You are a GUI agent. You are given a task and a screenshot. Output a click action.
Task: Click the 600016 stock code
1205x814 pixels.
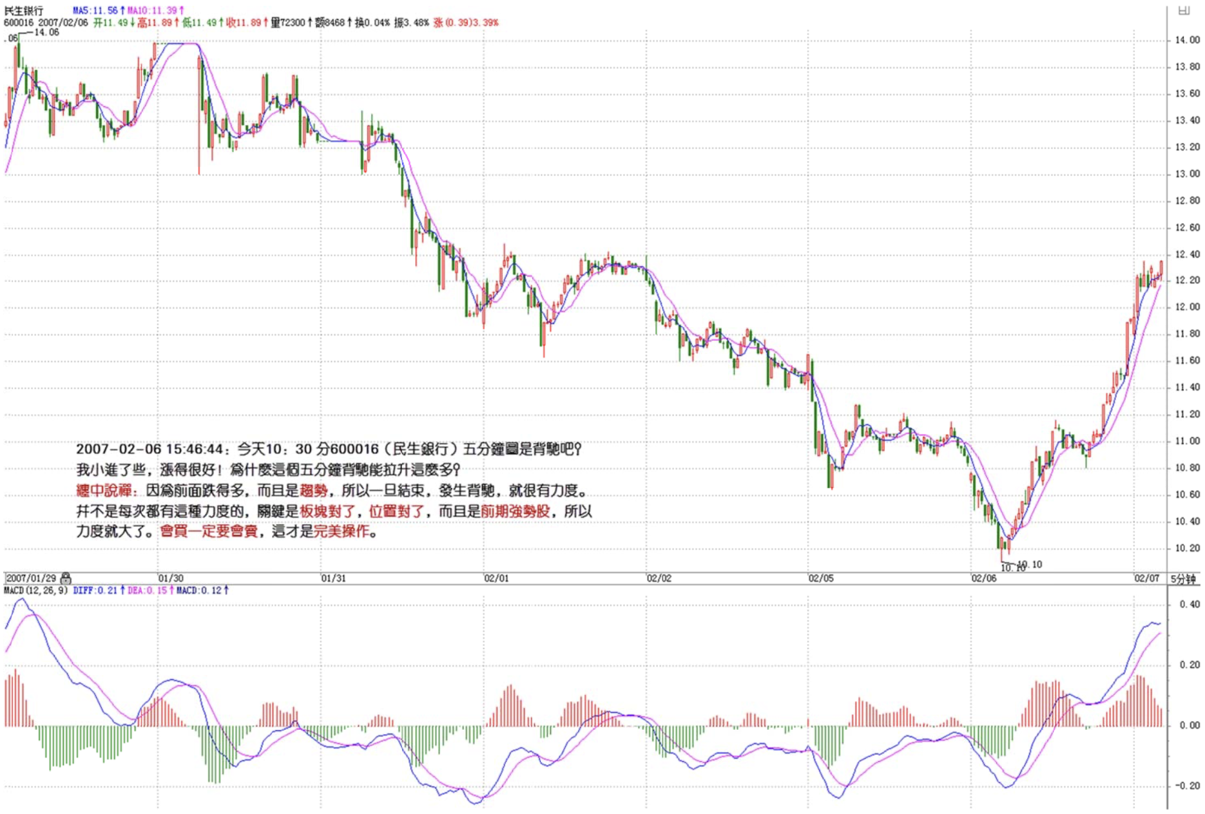tap(18, 23)
